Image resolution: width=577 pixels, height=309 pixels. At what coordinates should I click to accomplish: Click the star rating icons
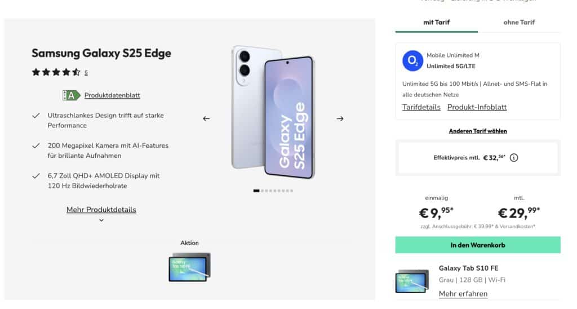click(x=56, y=72)
